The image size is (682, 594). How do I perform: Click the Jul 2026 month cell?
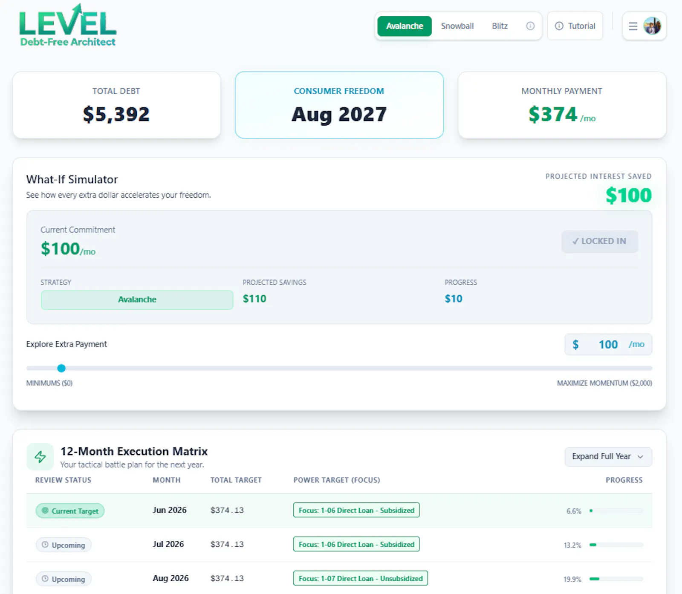click(168, 544)
